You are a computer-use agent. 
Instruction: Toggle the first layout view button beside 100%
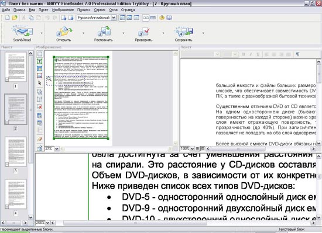pos(197,148)
